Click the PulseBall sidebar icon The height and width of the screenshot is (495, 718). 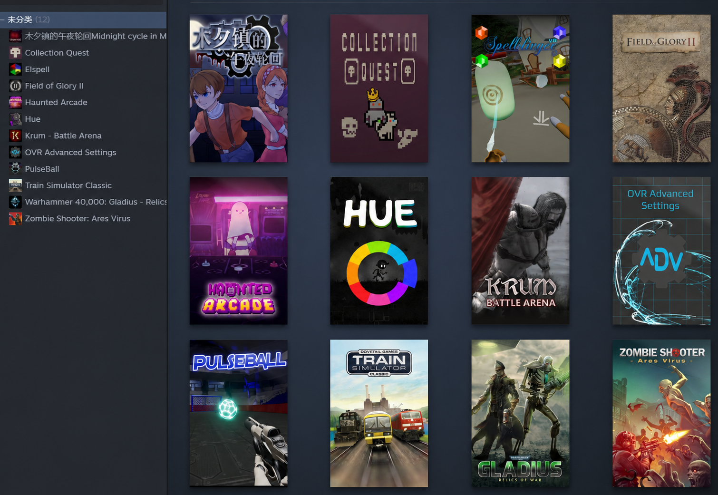point(15,169)
